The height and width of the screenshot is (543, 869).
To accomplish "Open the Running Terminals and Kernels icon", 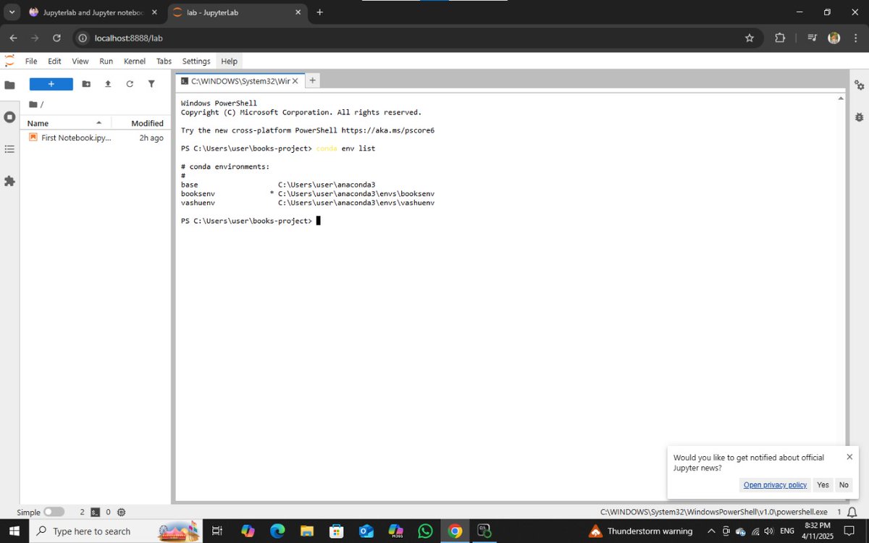I will point(9,117).
